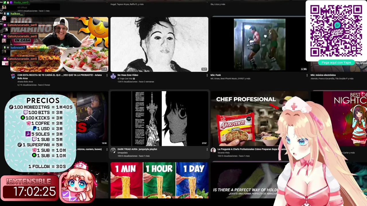Click the chibi nurse avatar beside the timer
Screen dimensions: 367x206
pyautogui.click(x=77, y=183)
